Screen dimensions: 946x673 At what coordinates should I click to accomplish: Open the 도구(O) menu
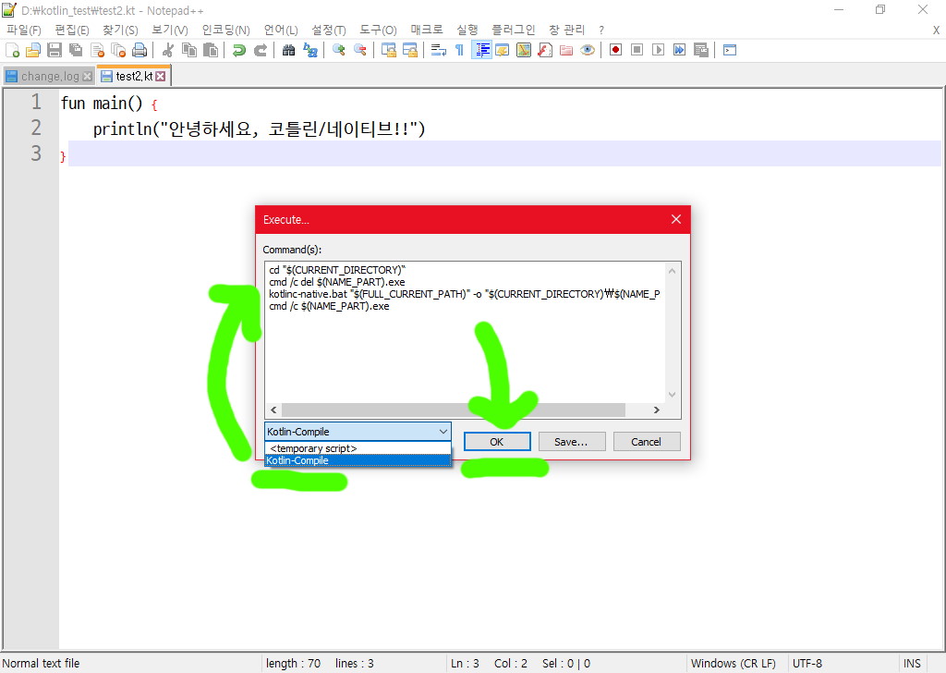tap(378, 30)
